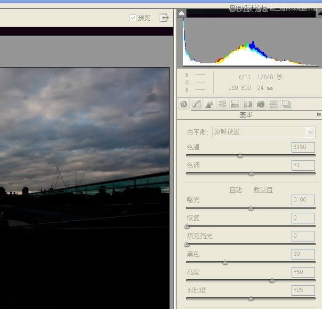The width and height of the screenshot is (322, 309).
Task: Click the 色温 temperature slider handle
Action: 240,156
